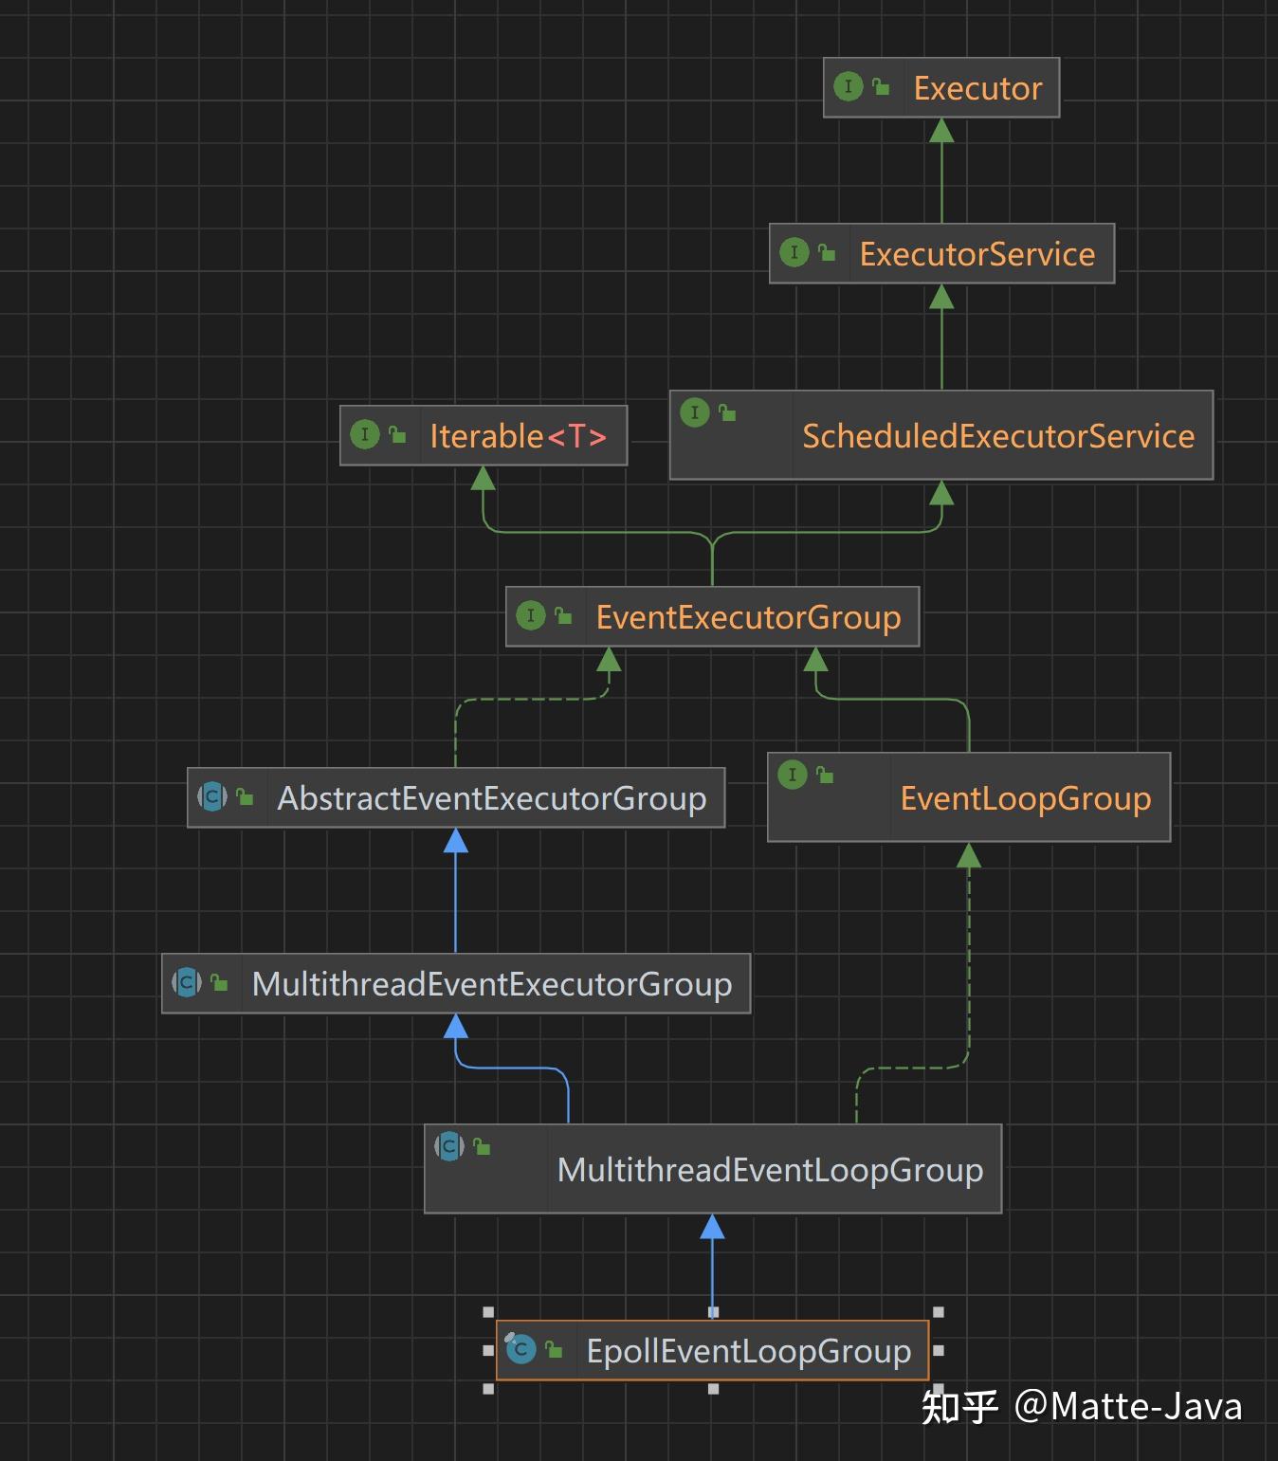Click the class icon on MultithreadEventExecutorGroup
Image resolution: width=1278 pixels, height=1461 pixels.
pos(187,983)
